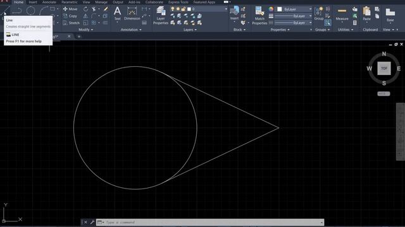Toggle Group Selection on/off button
Image resolution: width=405 pixels, height=227 pixels.
tap(328, 23)
